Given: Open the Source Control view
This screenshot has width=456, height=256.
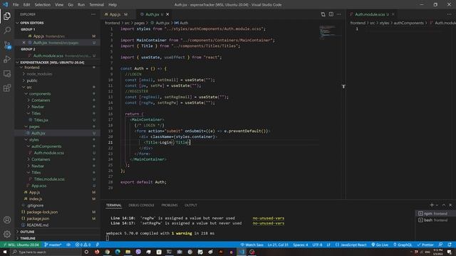Looking at the screenshot, I should (7, 45).
